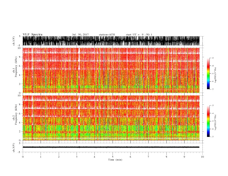
Task: Click the ch.1 colorbar bottom value -7
Action: pyautogui.click(x=212, y=89)
